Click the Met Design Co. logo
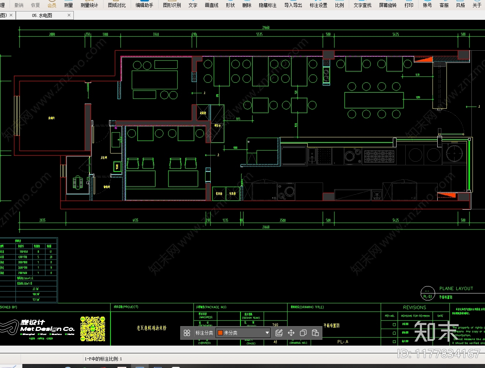The image size is (485, 368). tap(47, 329)
